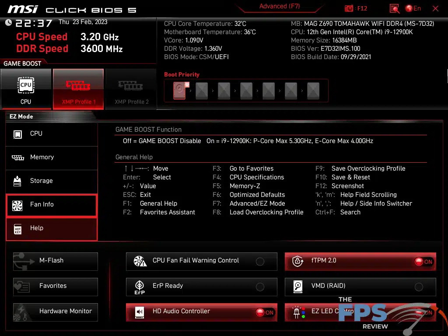Click the F6: Optimized Defaults help line
The height and width of the screenshot is (336, 448).
point(248,195)
